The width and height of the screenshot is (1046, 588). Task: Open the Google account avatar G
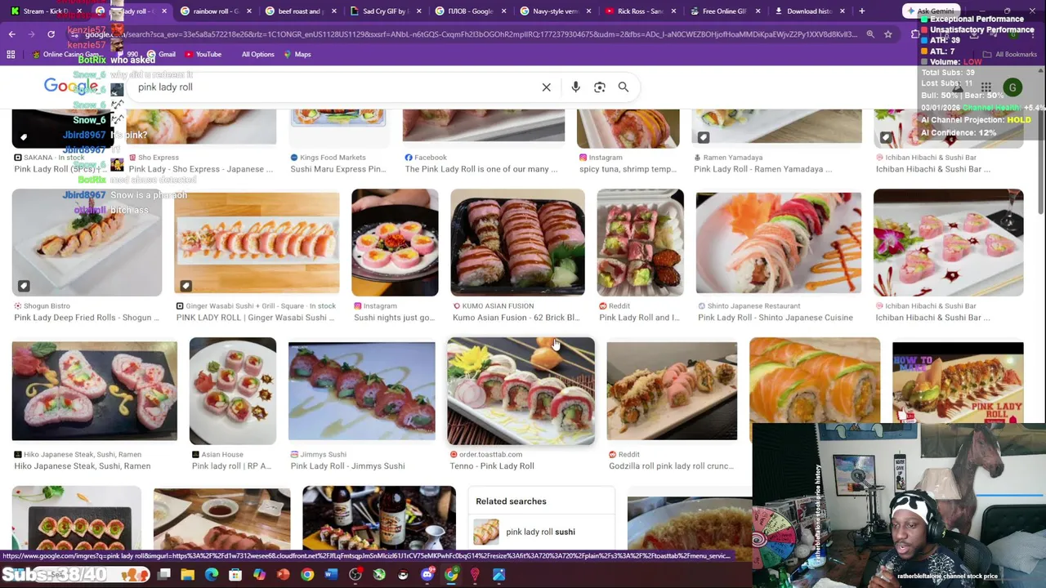pyautogui.click(x=1012, y=87)
